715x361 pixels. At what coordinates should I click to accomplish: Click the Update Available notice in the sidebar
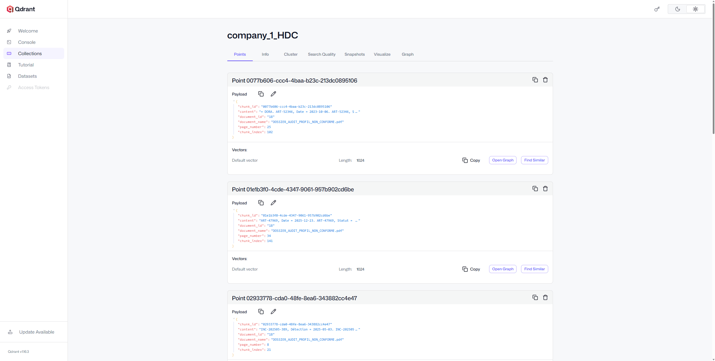(36, 332)
